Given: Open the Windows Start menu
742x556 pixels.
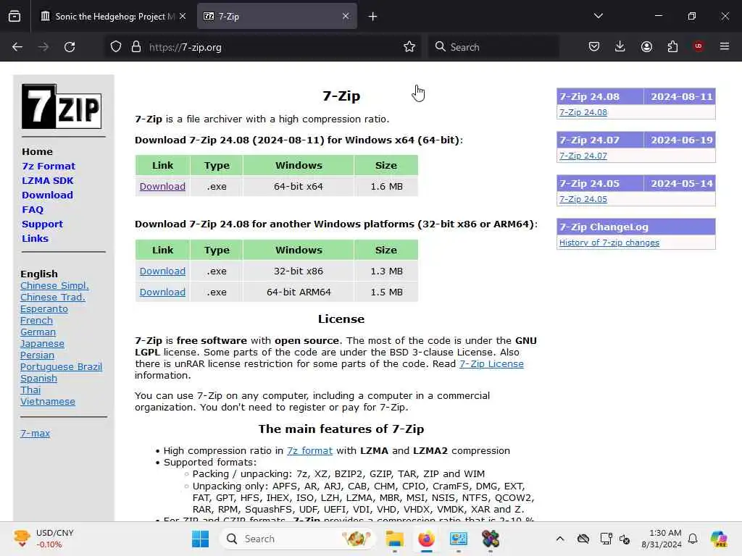Looking at the screenshot, I should point(200,539).
